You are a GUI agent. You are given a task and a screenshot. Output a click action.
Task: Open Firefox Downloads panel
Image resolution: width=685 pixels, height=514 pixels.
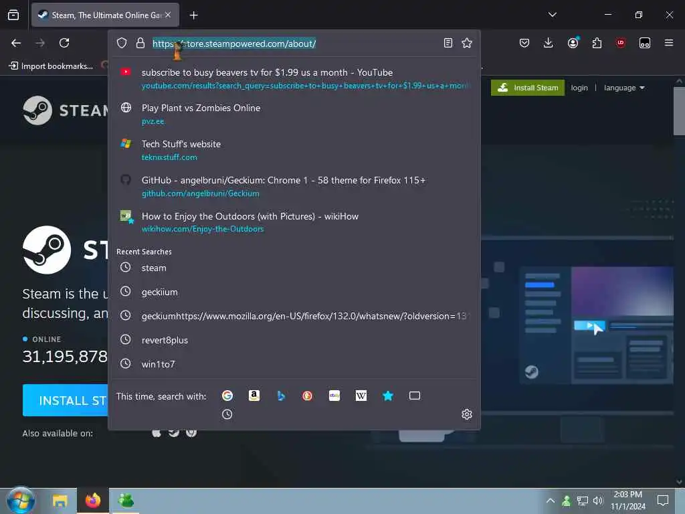(549, 43)
